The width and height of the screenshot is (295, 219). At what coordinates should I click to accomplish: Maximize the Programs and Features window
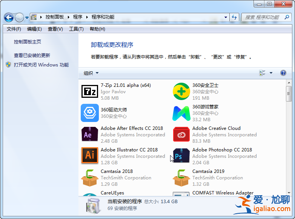tap(269, 4)
